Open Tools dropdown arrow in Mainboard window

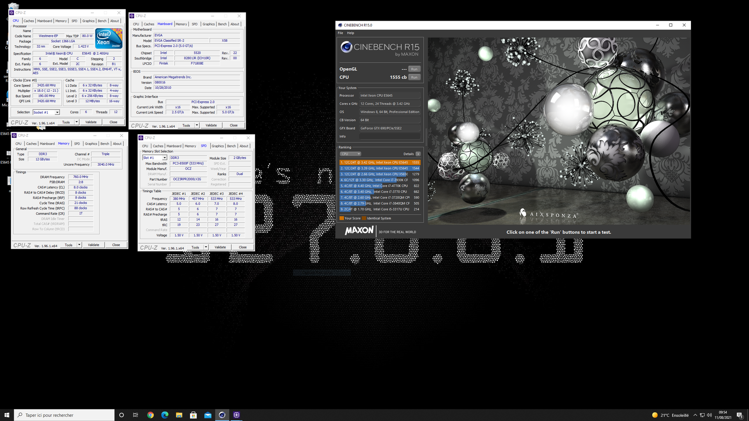pos(197,125)
